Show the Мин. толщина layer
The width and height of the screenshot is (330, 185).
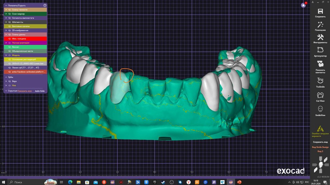(x=10, y=39)
